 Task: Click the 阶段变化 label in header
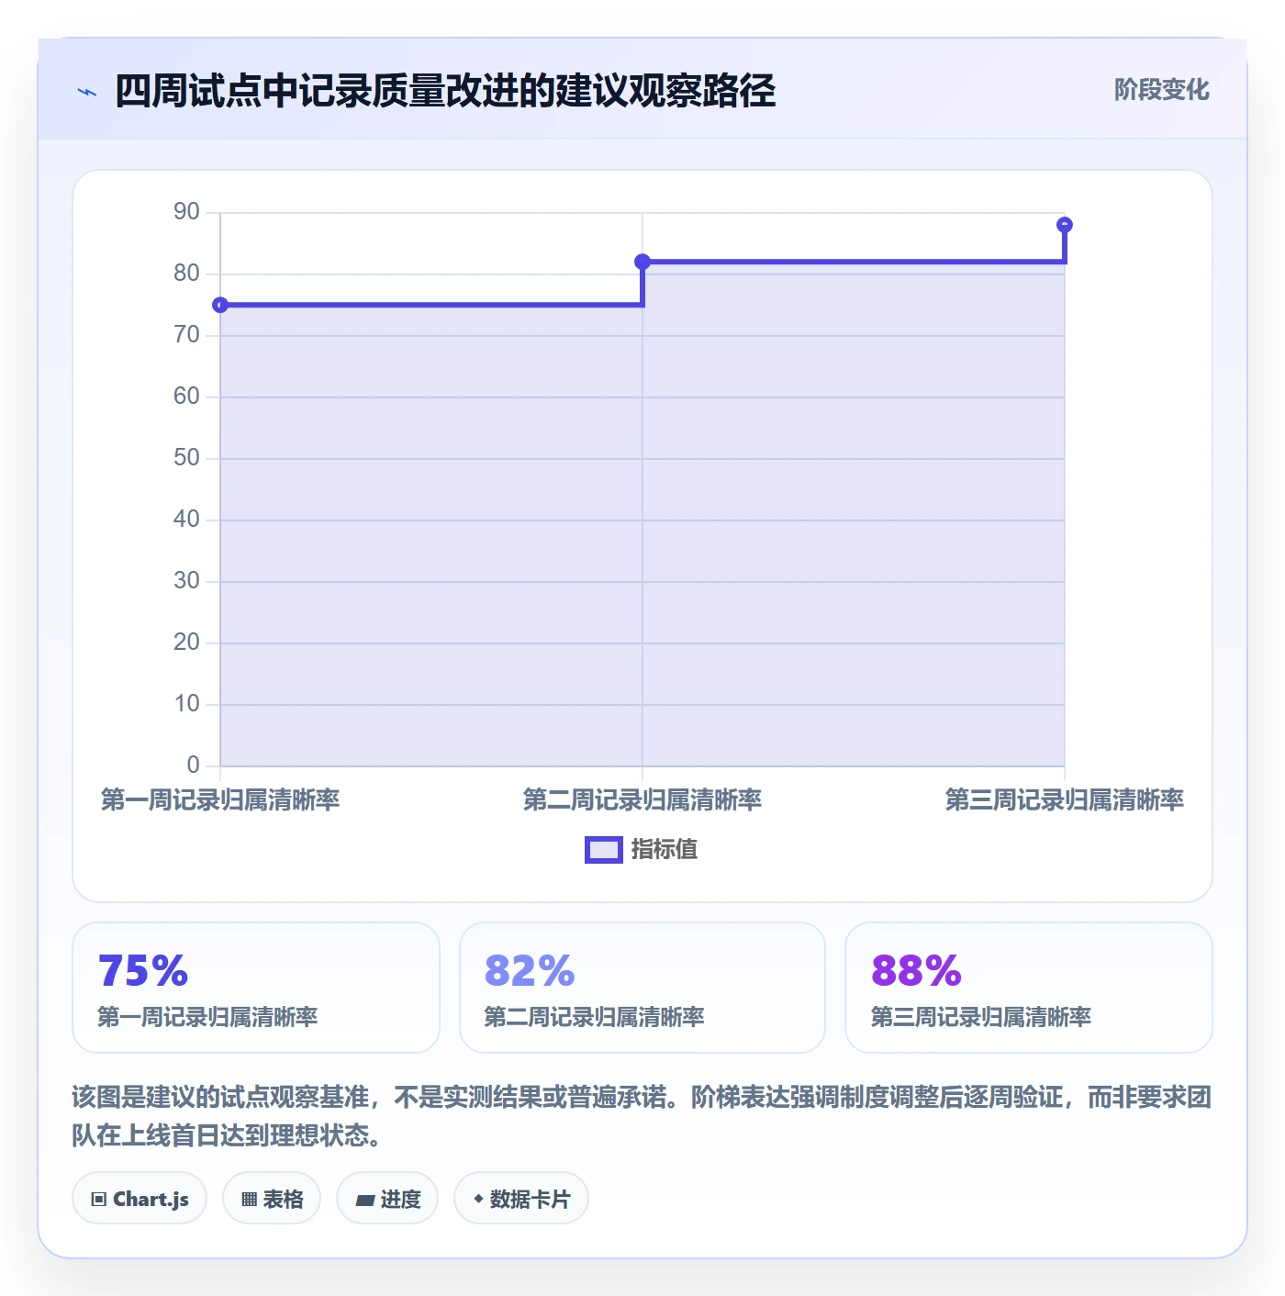click(1161, 90)
